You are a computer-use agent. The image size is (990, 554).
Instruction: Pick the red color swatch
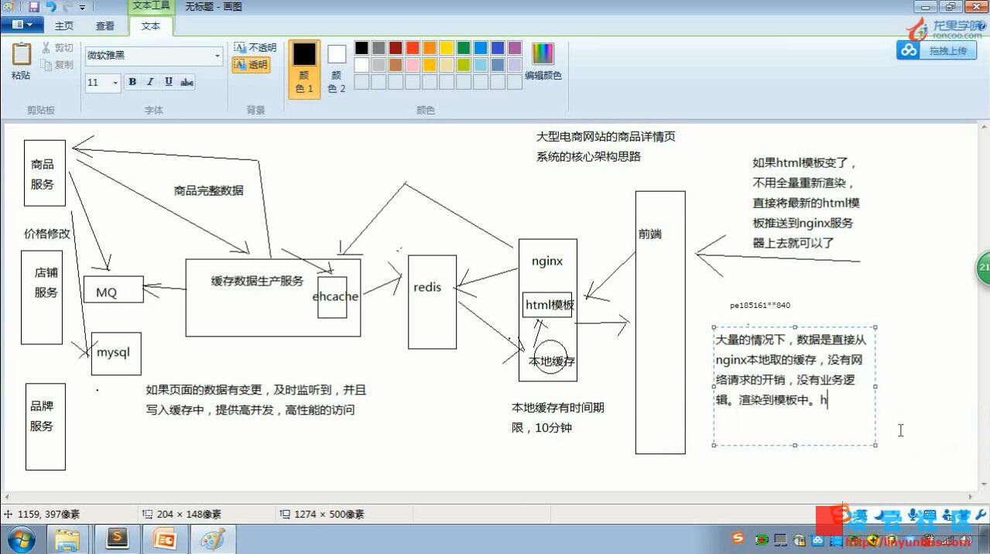[413, 48]
